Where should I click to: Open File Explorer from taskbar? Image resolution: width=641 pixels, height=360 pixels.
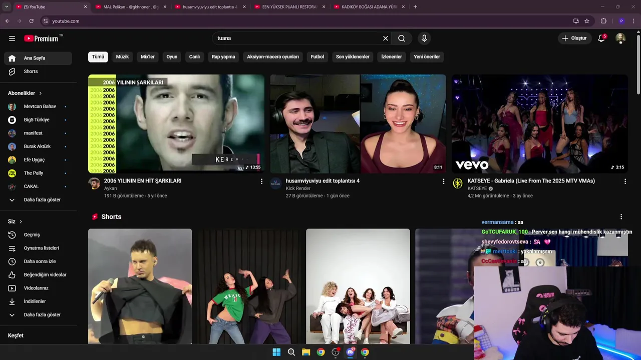coord(306,352)
